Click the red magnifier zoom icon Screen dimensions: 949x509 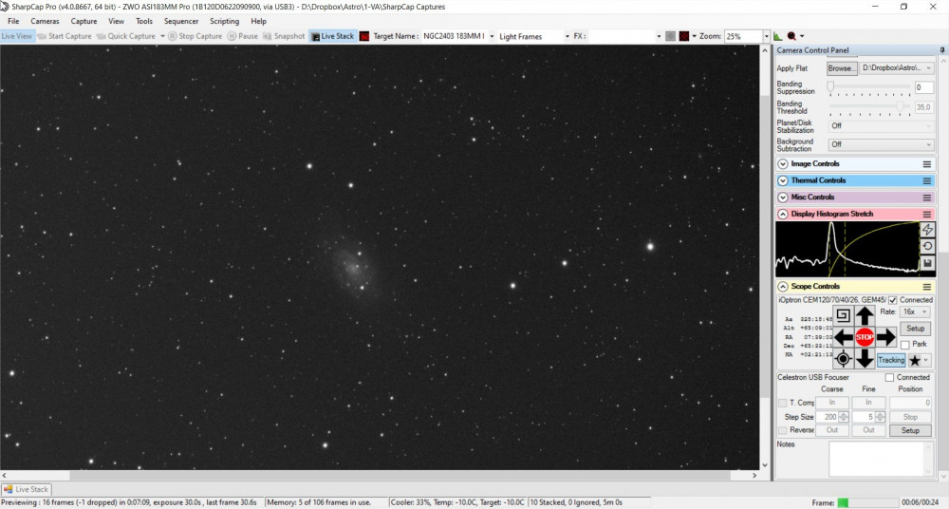click(x=791, y=36)
